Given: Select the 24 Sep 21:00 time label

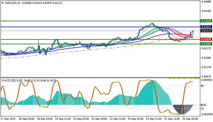Looking at the screenshot, I should 154,119.
